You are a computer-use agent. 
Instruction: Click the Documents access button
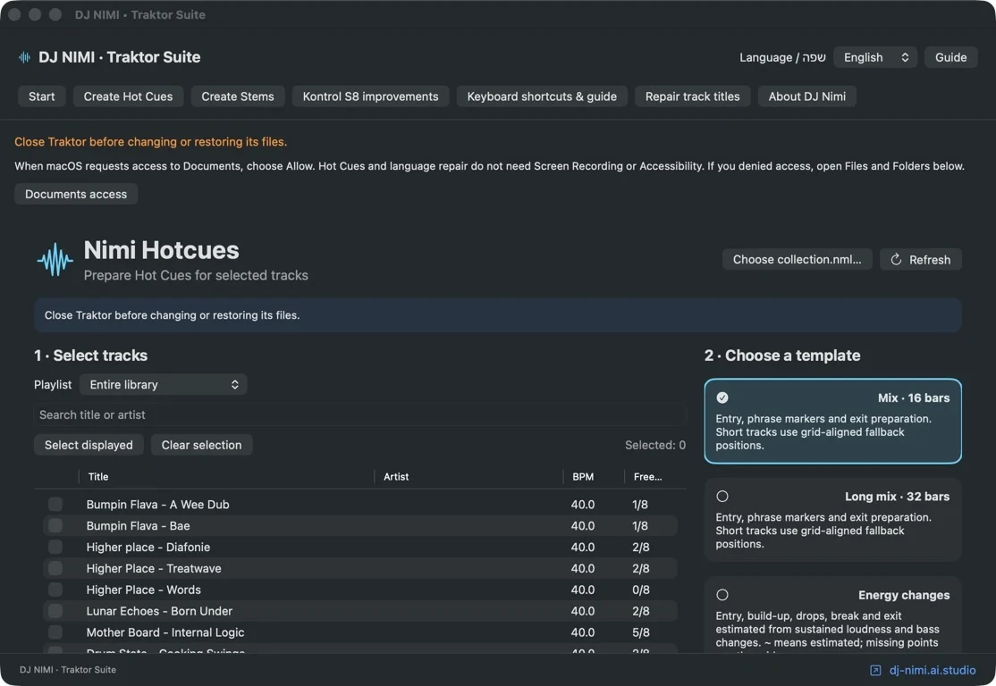(76, 194)
